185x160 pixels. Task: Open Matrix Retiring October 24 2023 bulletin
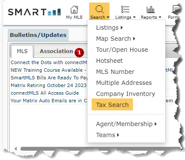[49, 85]
